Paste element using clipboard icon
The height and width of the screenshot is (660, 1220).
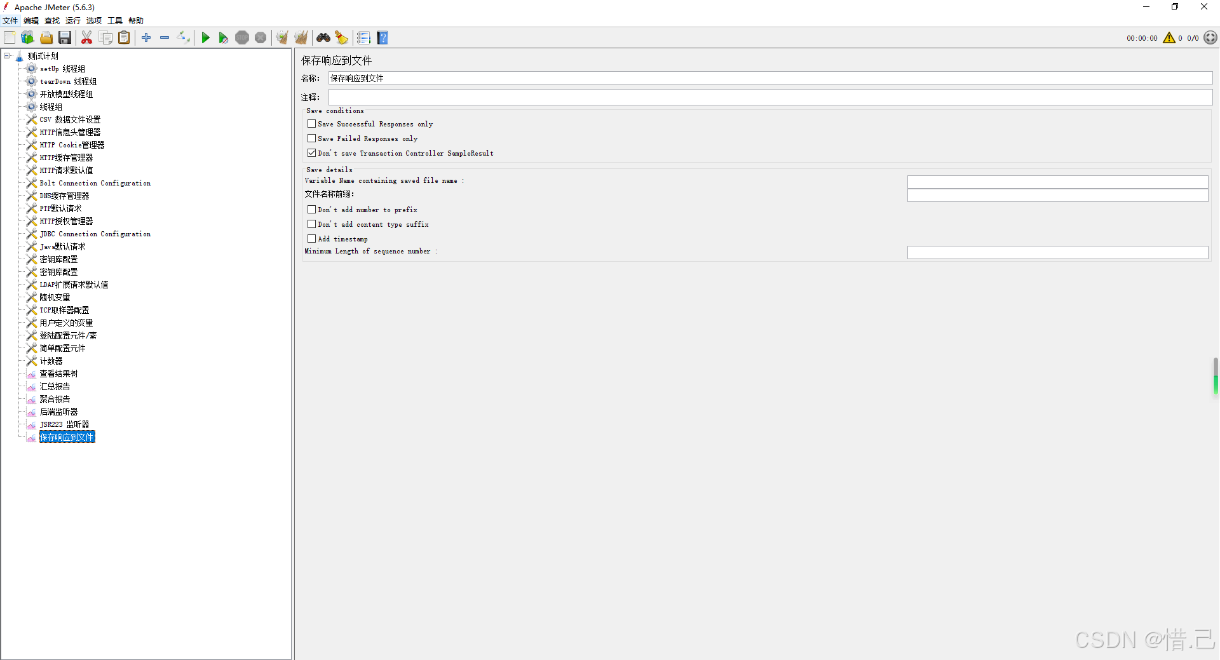point(124,38)
